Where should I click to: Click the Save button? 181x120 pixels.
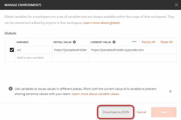(x=164, y=112)
